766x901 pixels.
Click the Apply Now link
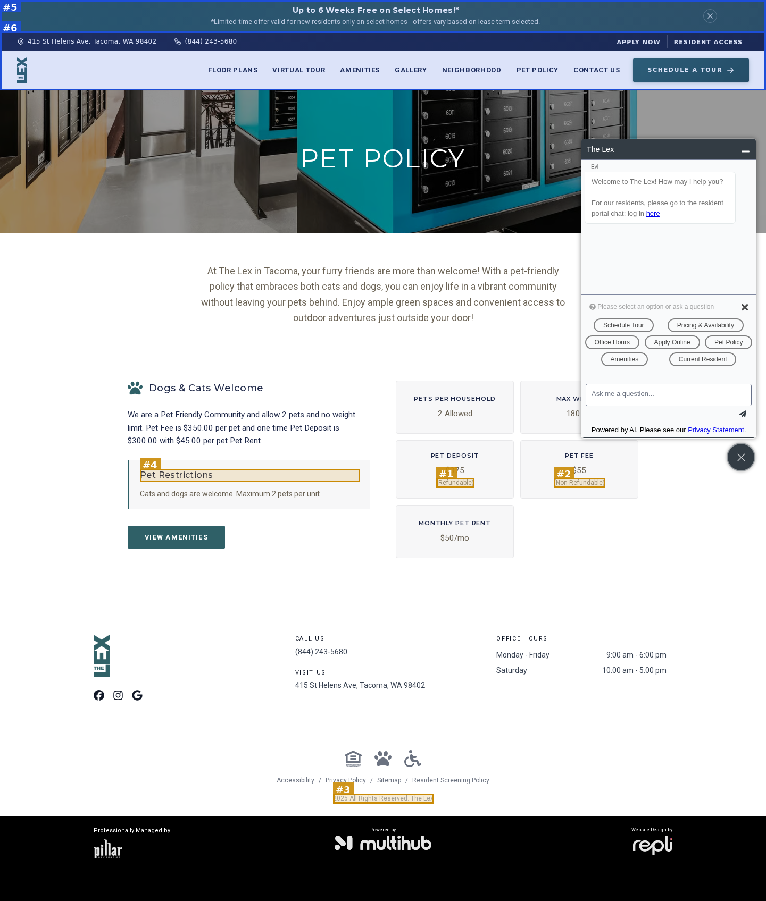click(638, 42)
